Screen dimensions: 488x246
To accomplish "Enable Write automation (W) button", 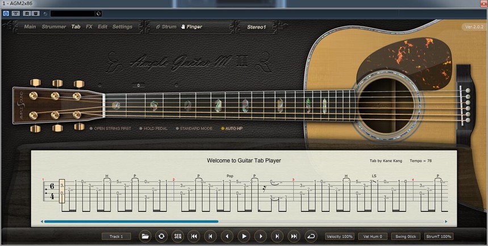I will 35,14.
